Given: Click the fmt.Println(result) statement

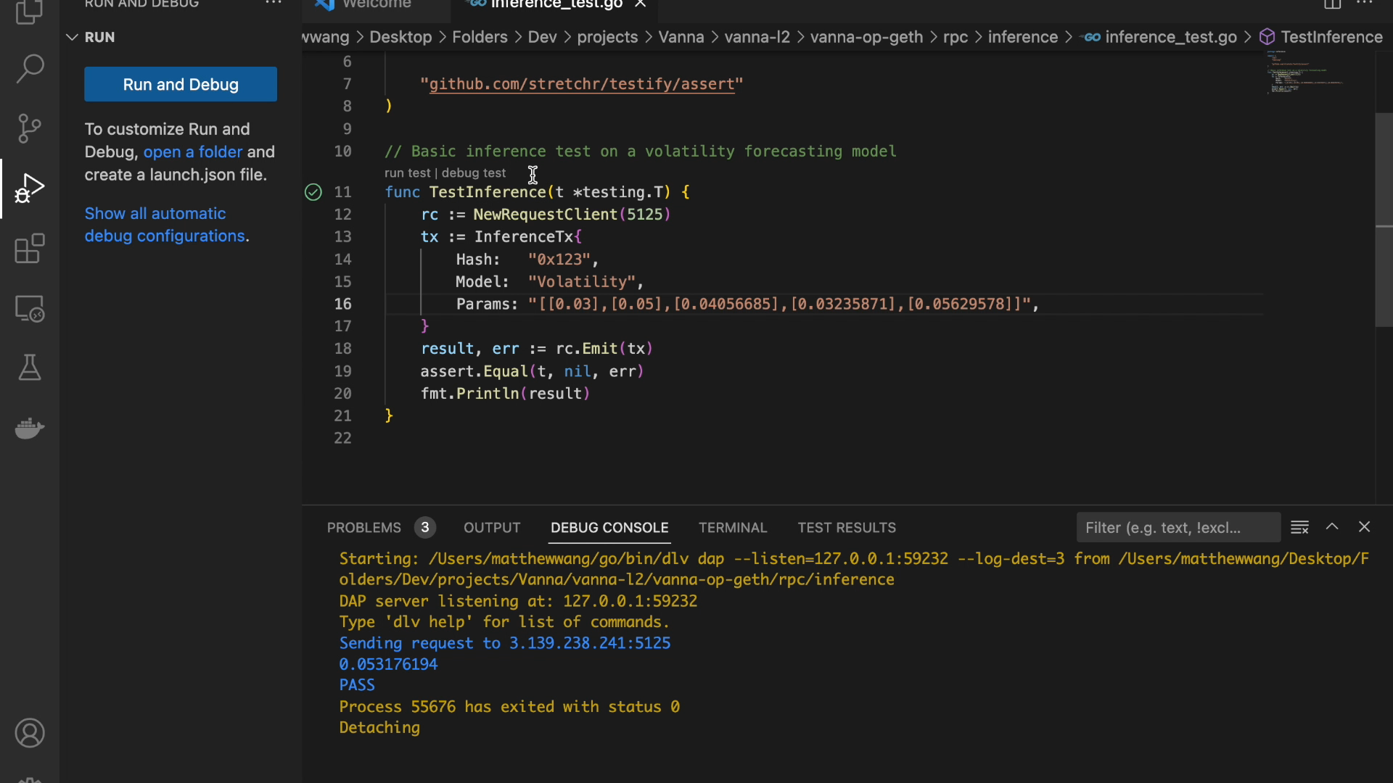Looking at the screenshot, I should coord(505,394).
